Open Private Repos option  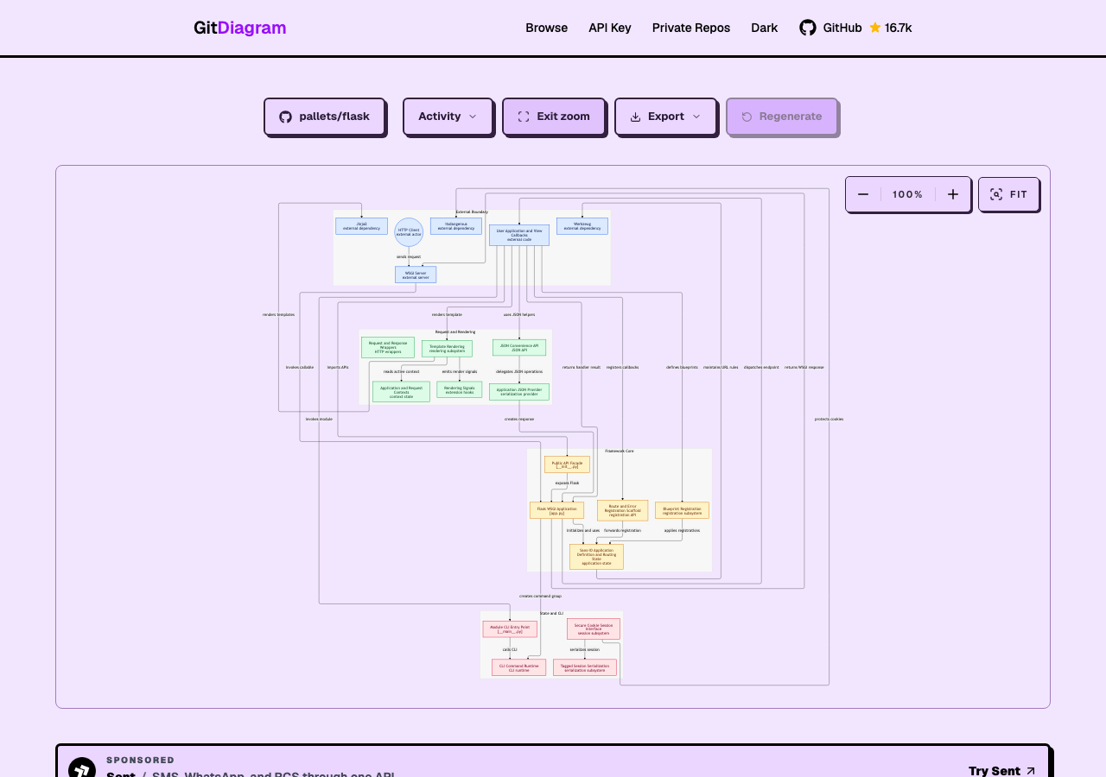point(691,28)
